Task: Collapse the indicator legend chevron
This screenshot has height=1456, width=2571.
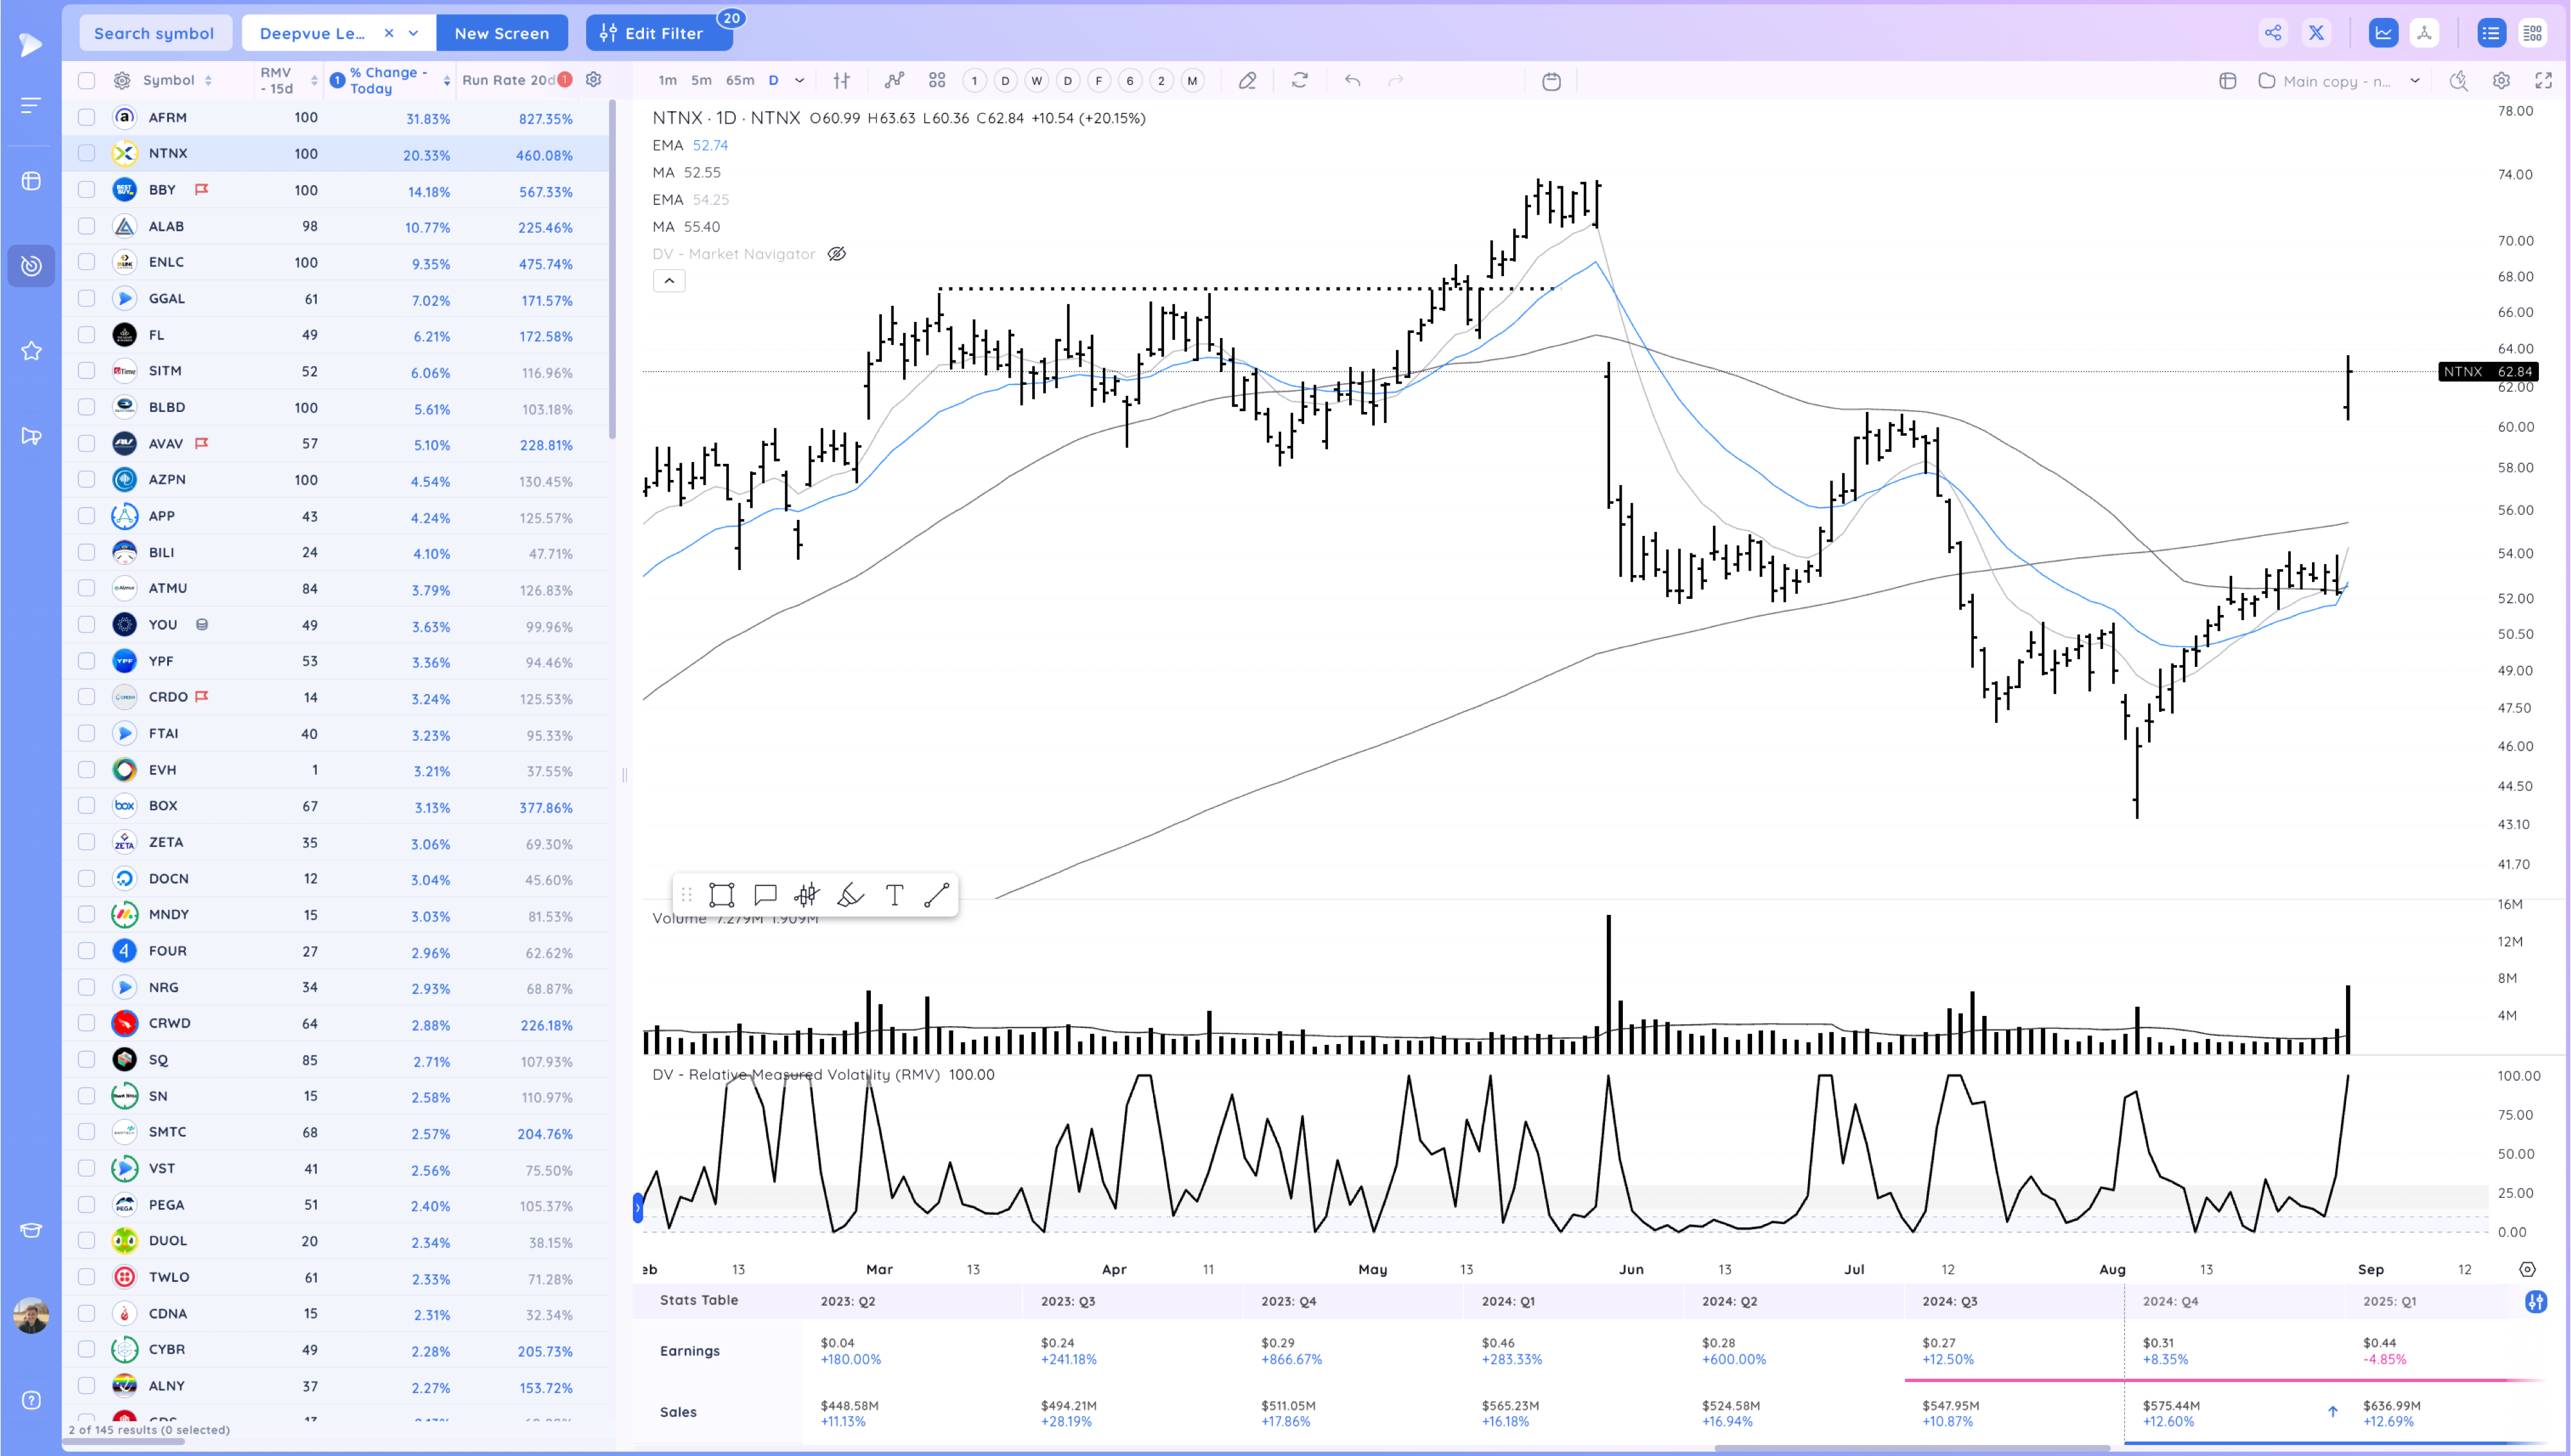Action: point(669,281)
